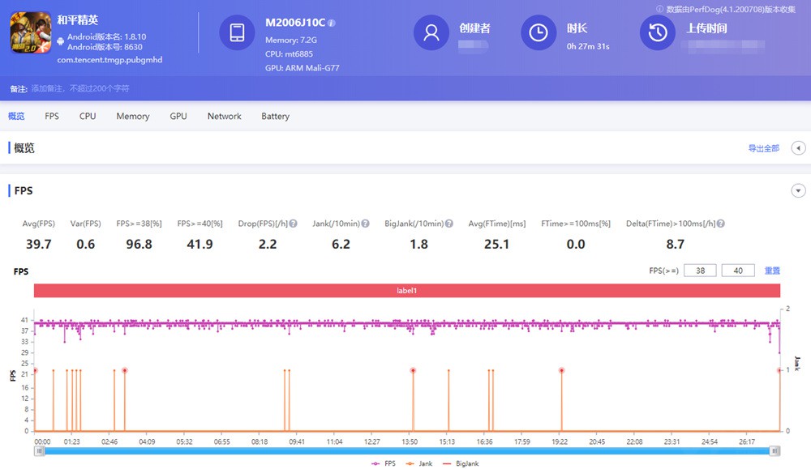Image resolution: width=811 pixels, height=469 pixels.
Task: Click the device tablet icon
Action: click(x=238, y=32)
